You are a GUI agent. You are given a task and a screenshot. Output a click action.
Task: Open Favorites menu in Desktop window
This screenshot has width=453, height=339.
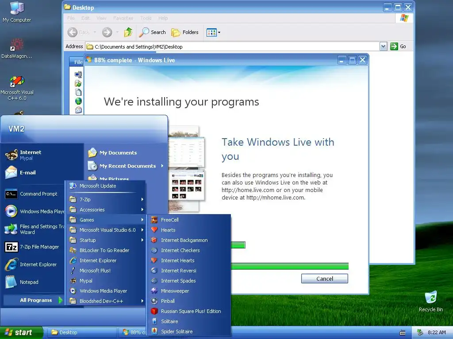123,18
